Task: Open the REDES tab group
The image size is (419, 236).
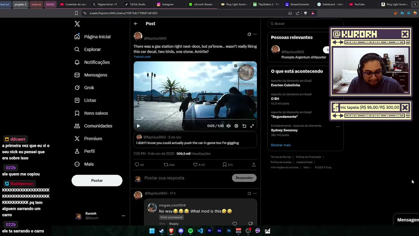Action: coord(50,5)
